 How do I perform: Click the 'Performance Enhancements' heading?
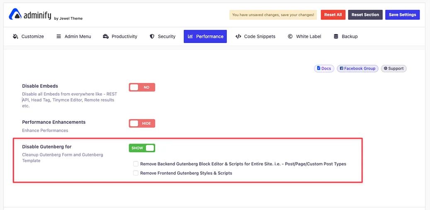[54, 122]
